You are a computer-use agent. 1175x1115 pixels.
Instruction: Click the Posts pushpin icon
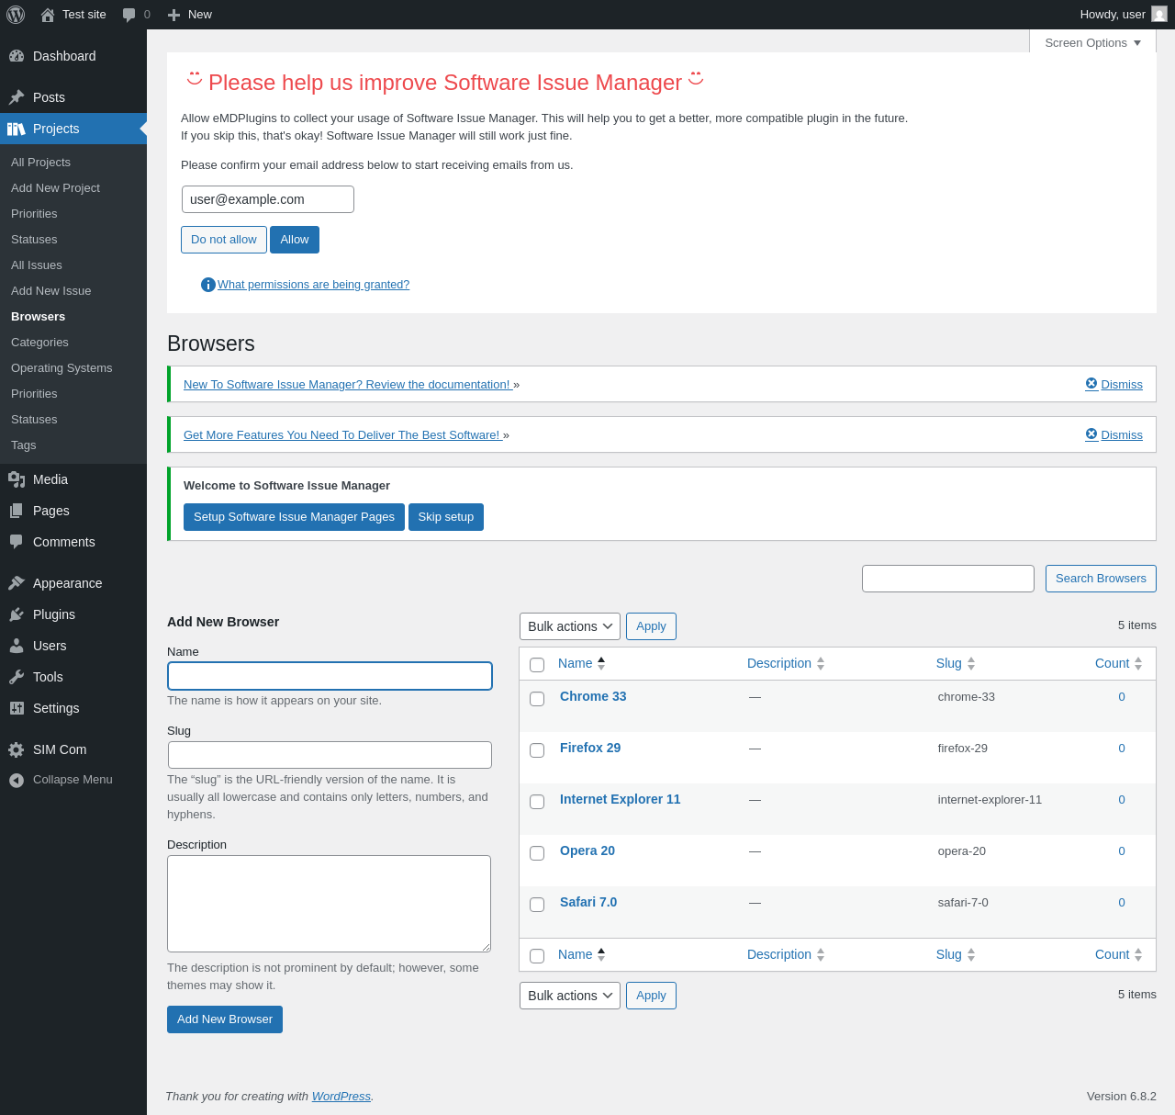(x=17, y=97)
